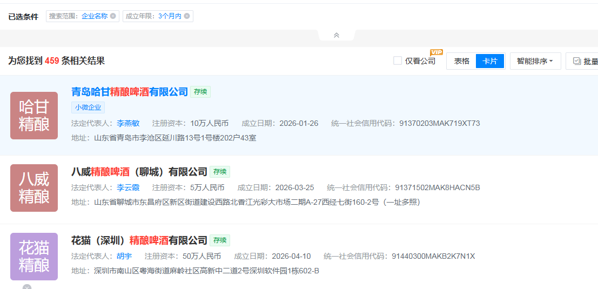Open the 智能排序 sort dropdown
Viewport: 598px width, 289px height.
[x=535, y=61]
